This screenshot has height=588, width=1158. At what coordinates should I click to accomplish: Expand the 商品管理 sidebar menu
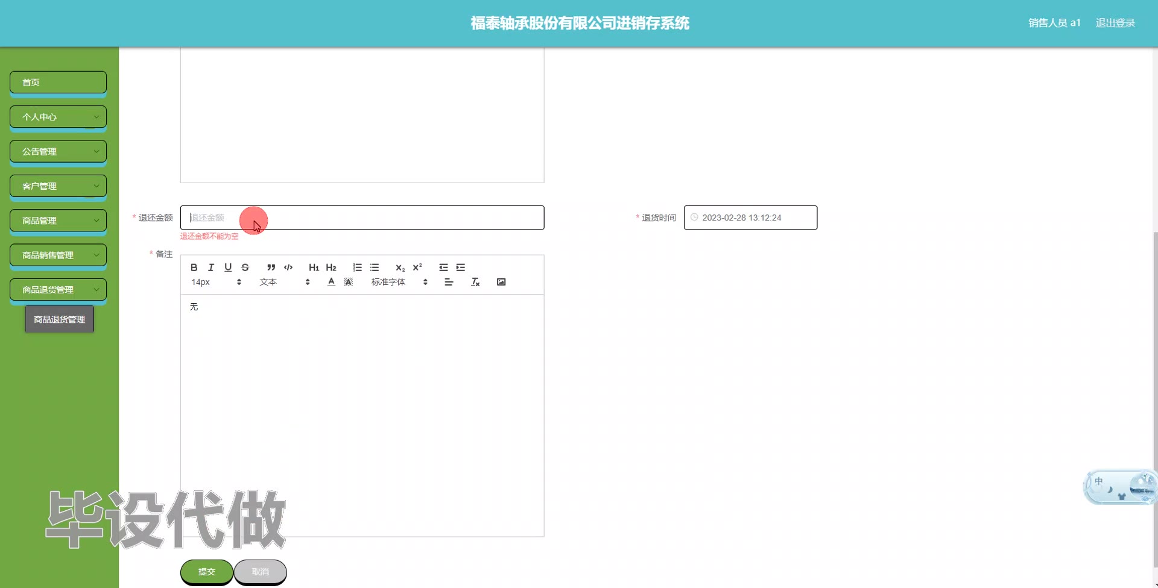[x=58, y=220]
